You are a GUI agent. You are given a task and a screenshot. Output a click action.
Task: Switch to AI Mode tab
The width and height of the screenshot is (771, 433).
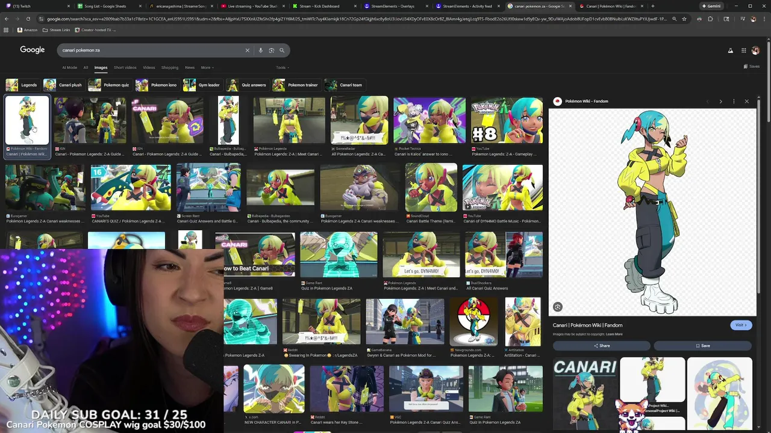[70, 67]
